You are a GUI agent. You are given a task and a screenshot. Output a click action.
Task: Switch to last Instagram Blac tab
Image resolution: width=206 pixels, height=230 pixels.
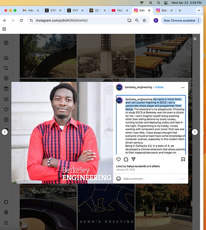click(162, 10)
